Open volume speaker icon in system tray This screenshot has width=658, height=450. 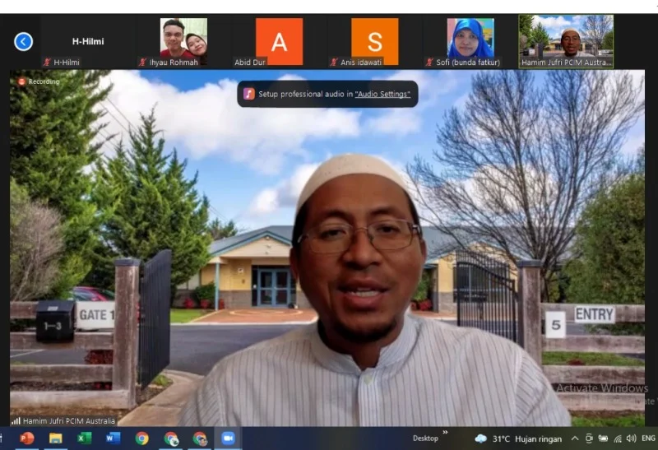[x=631, y=438]
